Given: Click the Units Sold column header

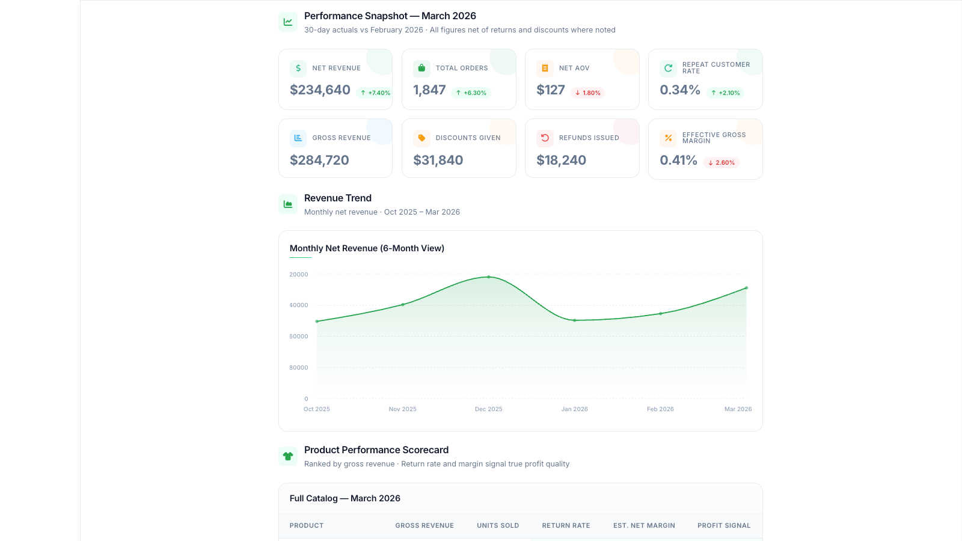Looking at the screenshot, I should coord(498,526).
